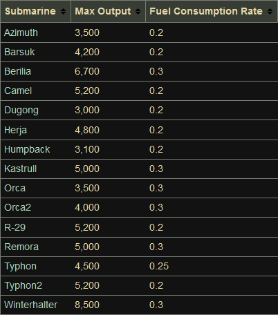
Task: Select the Dugong row name
Action: 21,111
